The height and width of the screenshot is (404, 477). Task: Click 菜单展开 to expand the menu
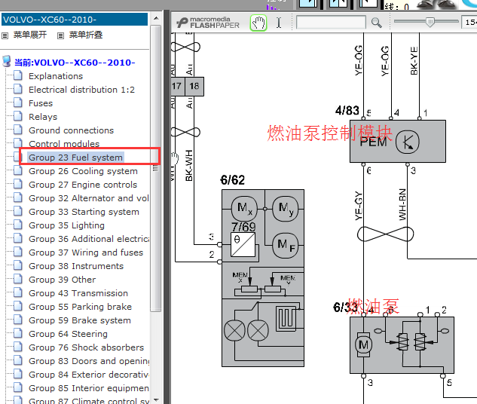[30, 35]
